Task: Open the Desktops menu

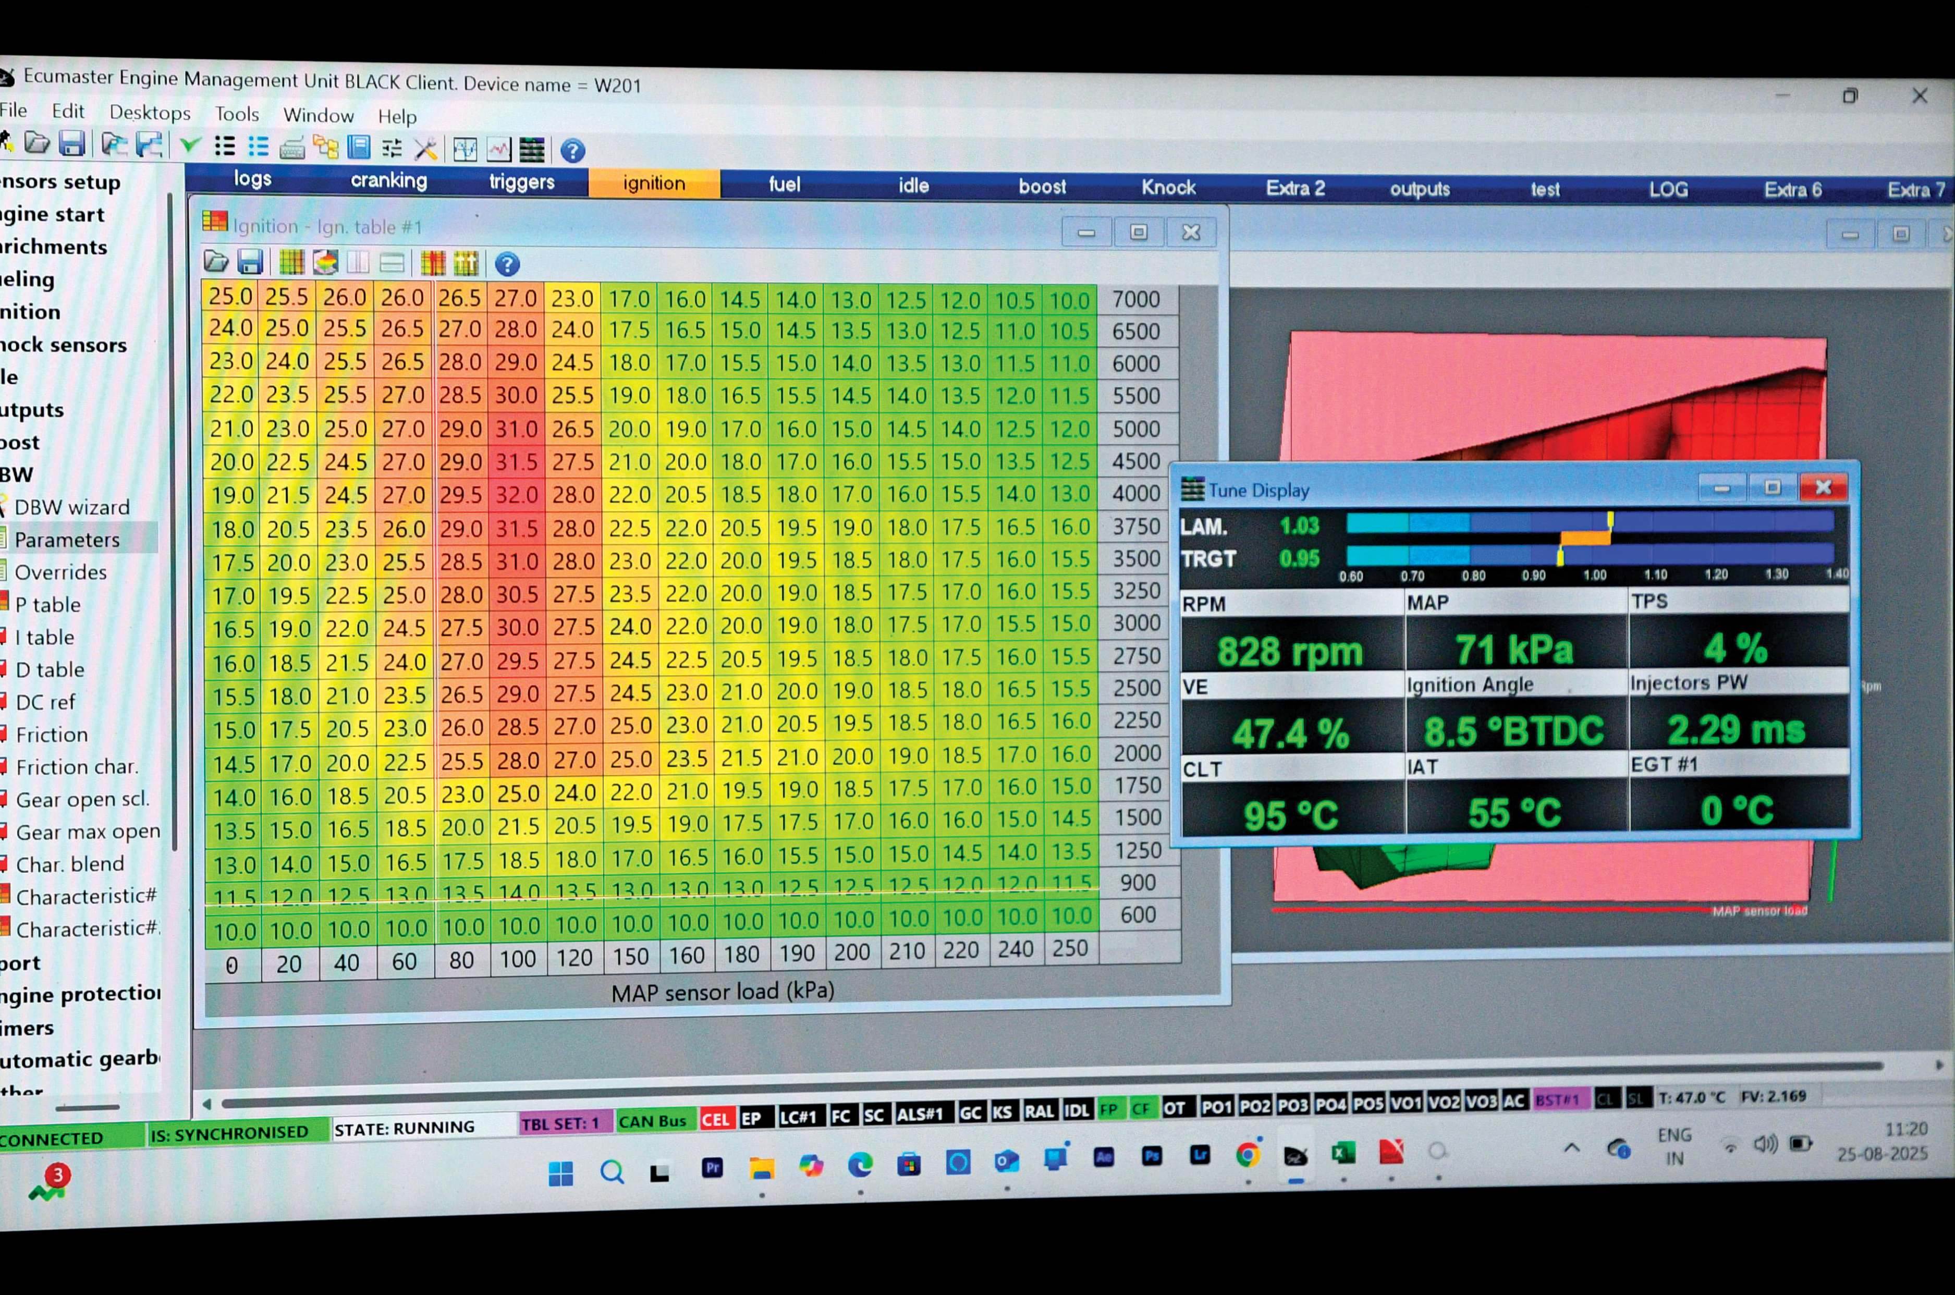Action: (x=150, y=112)
